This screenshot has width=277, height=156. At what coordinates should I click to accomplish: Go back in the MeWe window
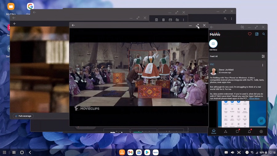(212, 27)
